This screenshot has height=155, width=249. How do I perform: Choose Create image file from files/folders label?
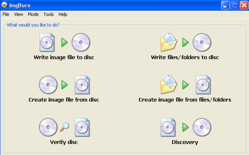click(185, 100)
